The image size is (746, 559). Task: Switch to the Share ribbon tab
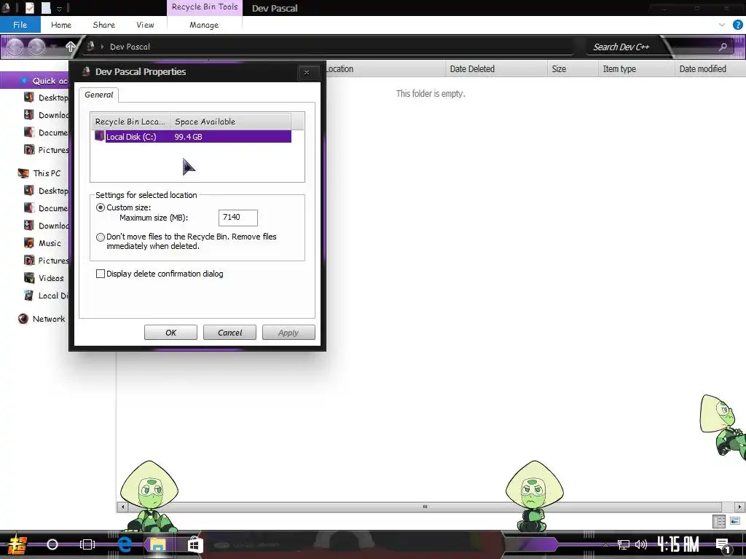click(x=103, y=25)
